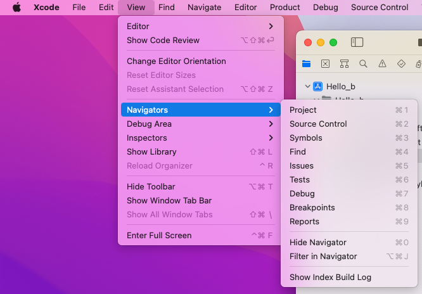The width and height of the screenshot is (422, 294).
Task: Open the Debug menu in menu bar
Action: 326,7
